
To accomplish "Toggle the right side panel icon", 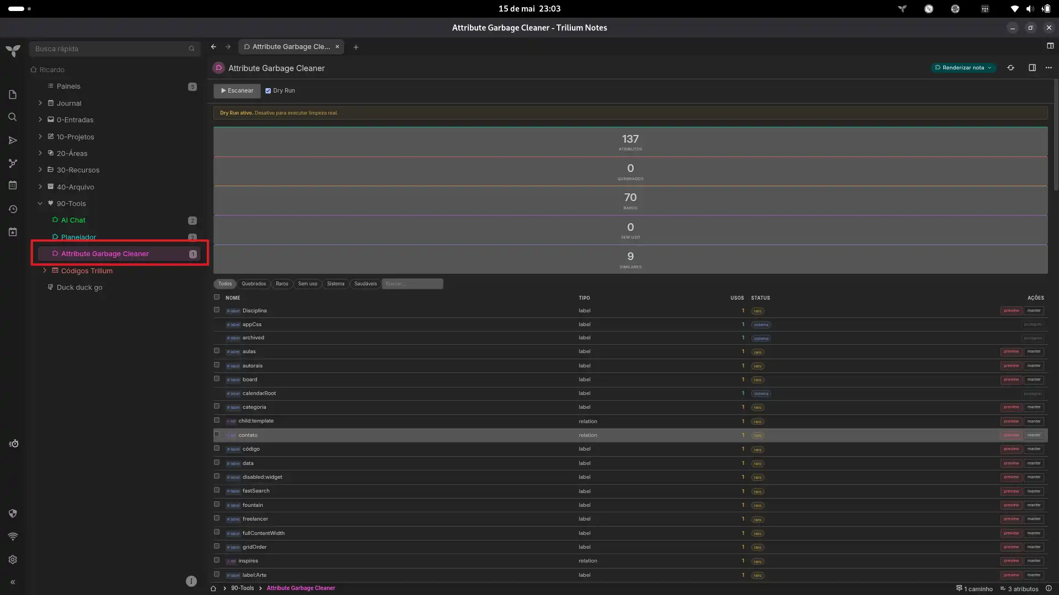I will (1032, 68).
